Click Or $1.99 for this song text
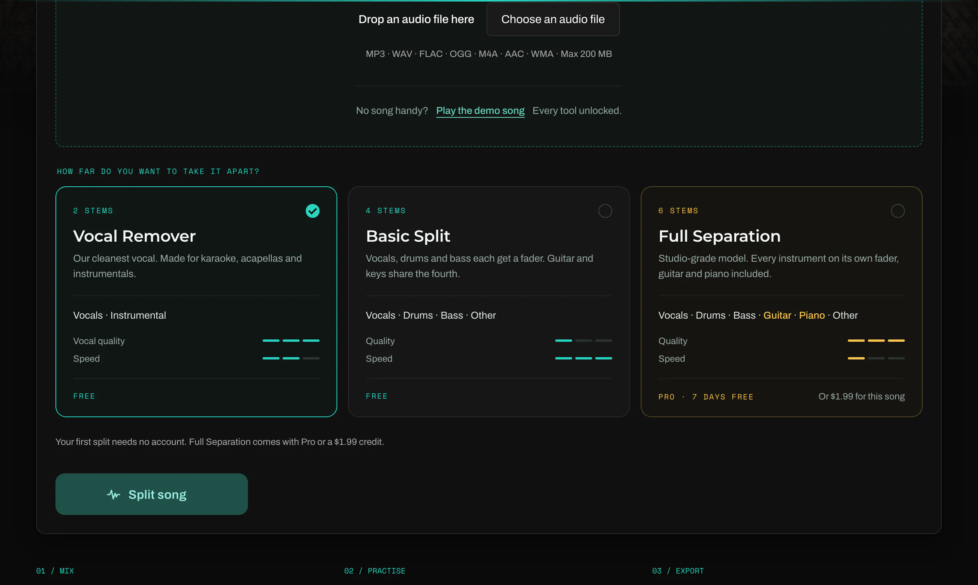The height and width of the screenshot is (585, 978). [861, 396]
